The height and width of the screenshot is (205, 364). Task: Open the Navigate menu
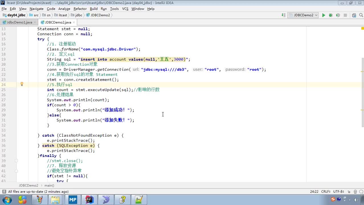pyautogui.click(x=36, y=9)
